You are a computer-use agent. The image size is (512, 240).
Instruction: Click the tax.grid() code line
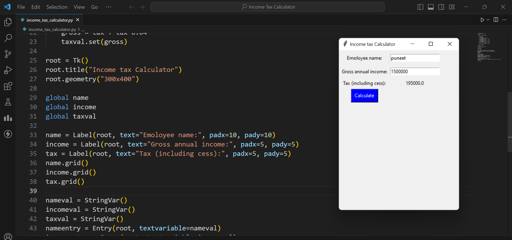pyautogui.click(x=65, y=182)
